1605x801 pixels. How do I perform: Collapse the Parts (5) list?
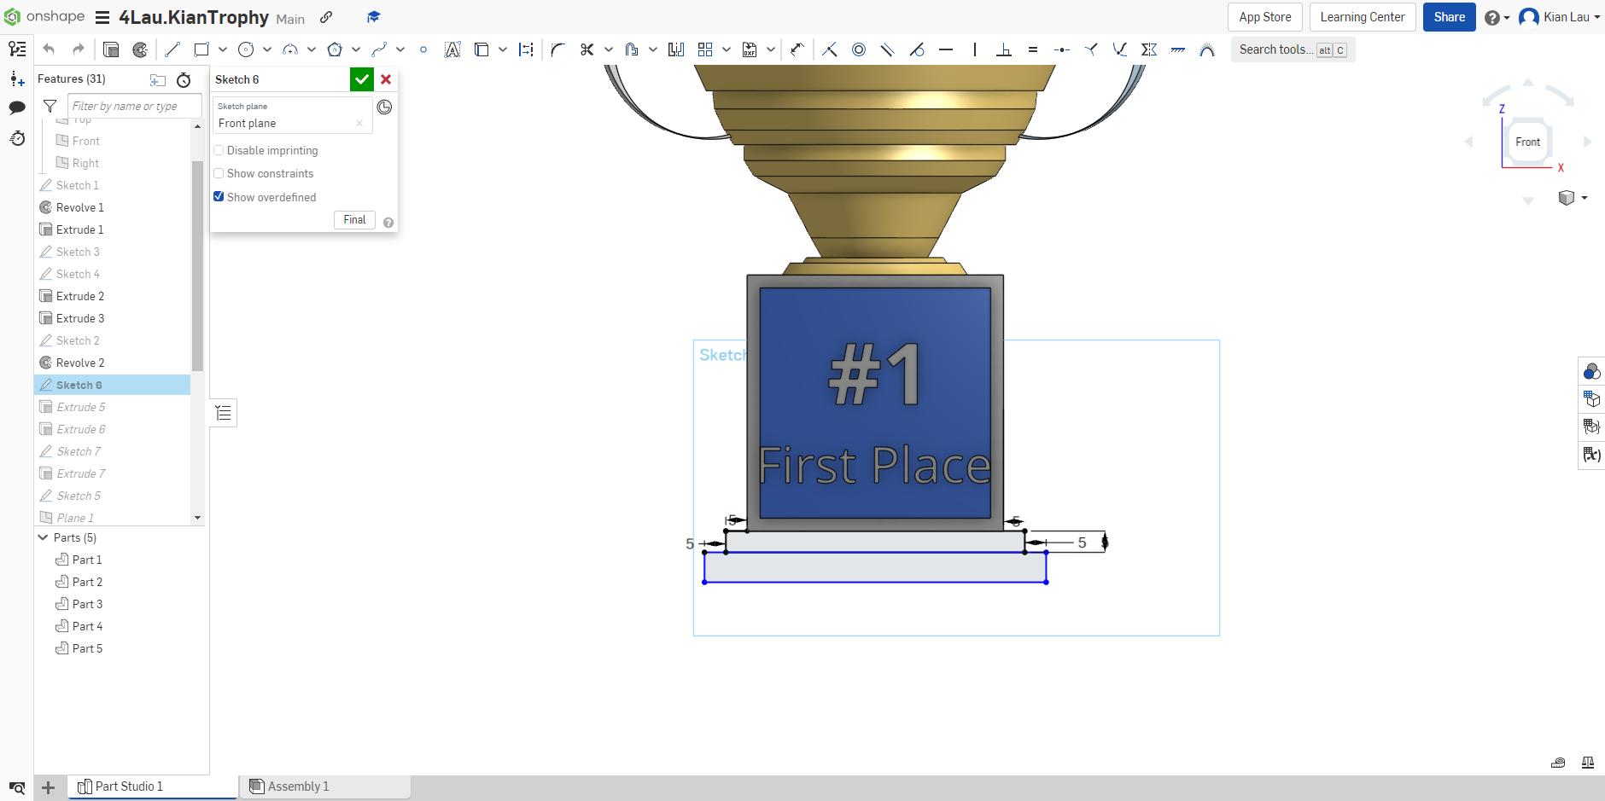tap(44, 537)
